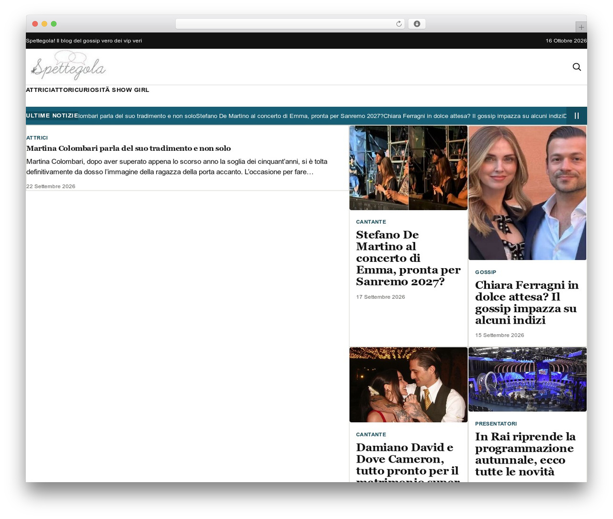Click the Martina Colombari article excerpt text
The width and height of the screenshot is (613, 519).
(x=177, y=167)
